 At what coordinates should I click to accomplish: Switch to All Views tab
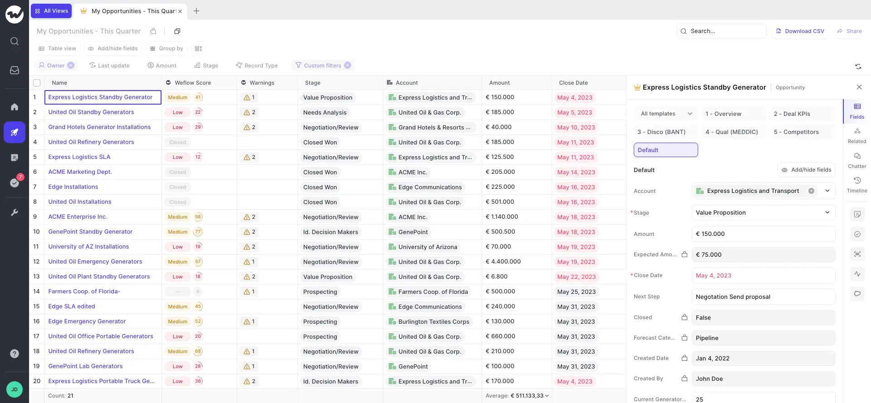click(51, 11)
